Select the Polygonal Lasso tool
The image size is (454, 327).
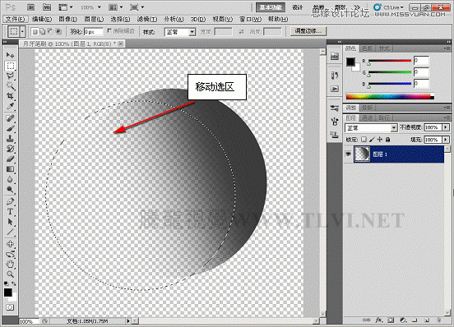pyautogui.click(x=10, y=76)
